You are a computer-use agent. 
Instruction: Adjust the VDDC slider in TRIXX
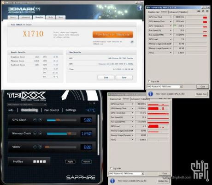pyautogui.click(x=60, y=147)
